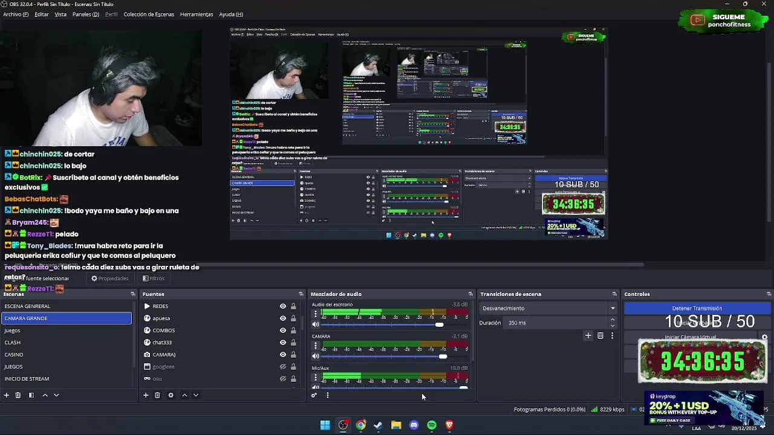Move source up in Fuentes toolbar

tap(184, 395)
